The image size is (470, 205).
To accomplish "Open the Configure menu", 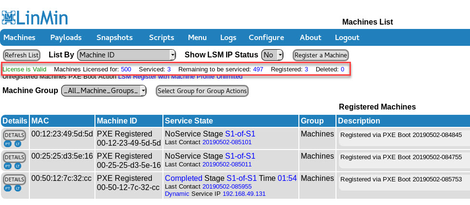I will point(266,38).
